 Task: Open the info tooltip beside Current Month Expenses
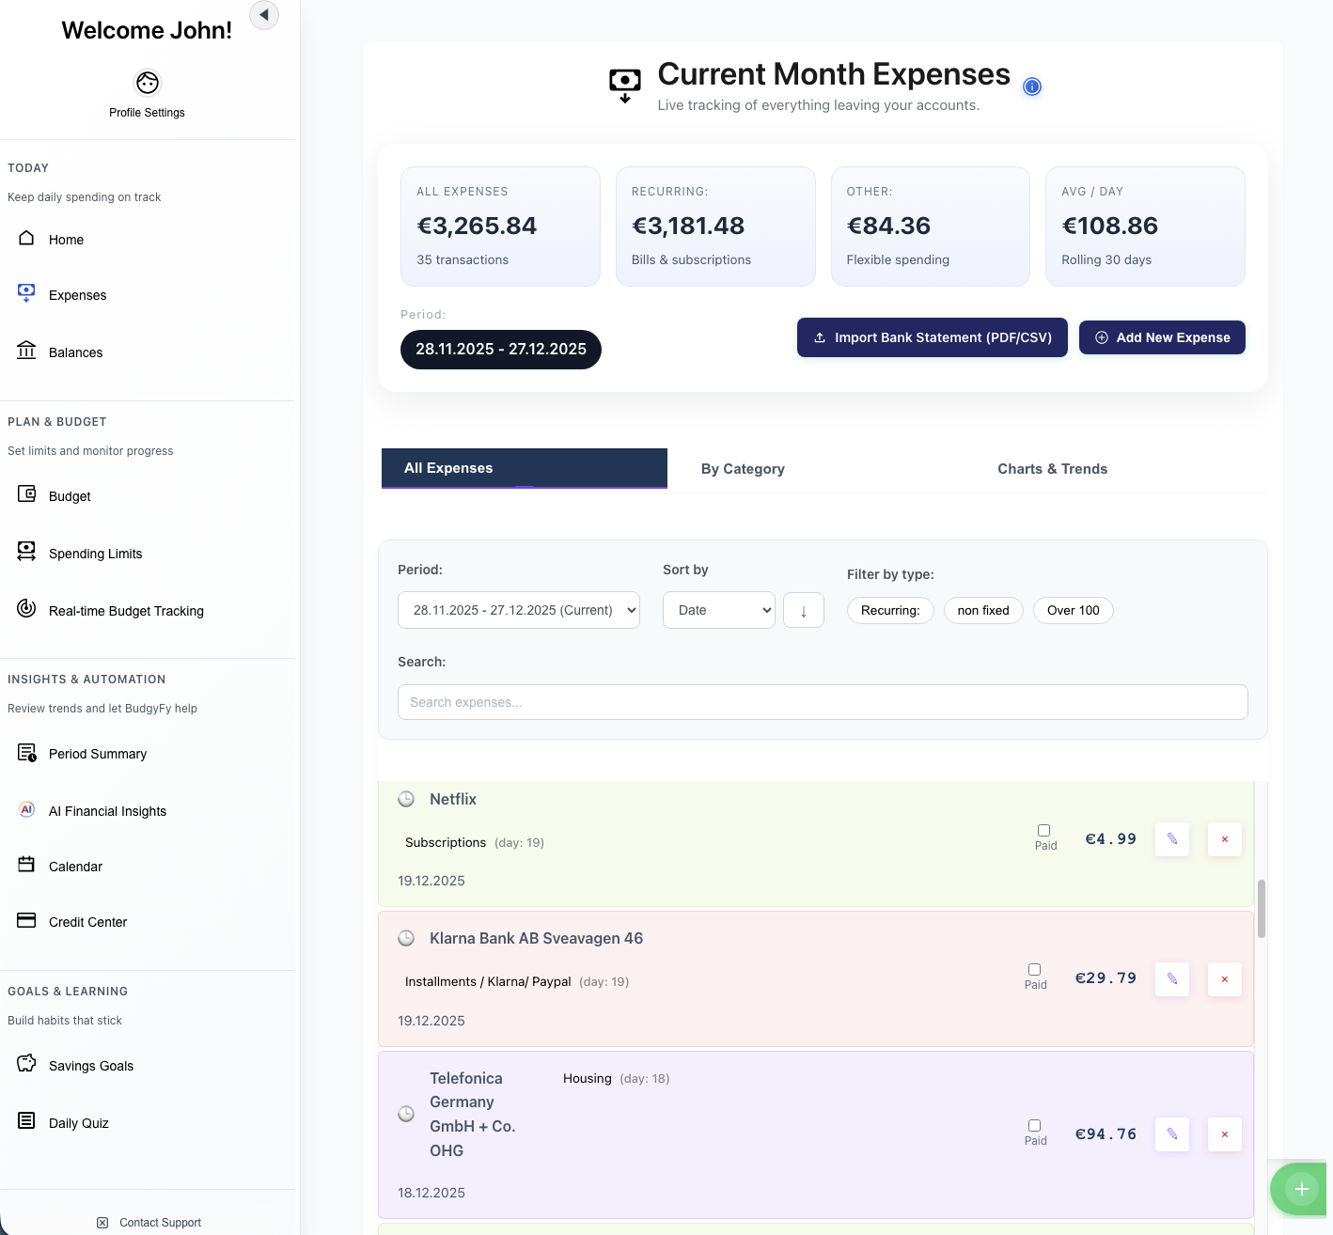(x=1032, y=86)
